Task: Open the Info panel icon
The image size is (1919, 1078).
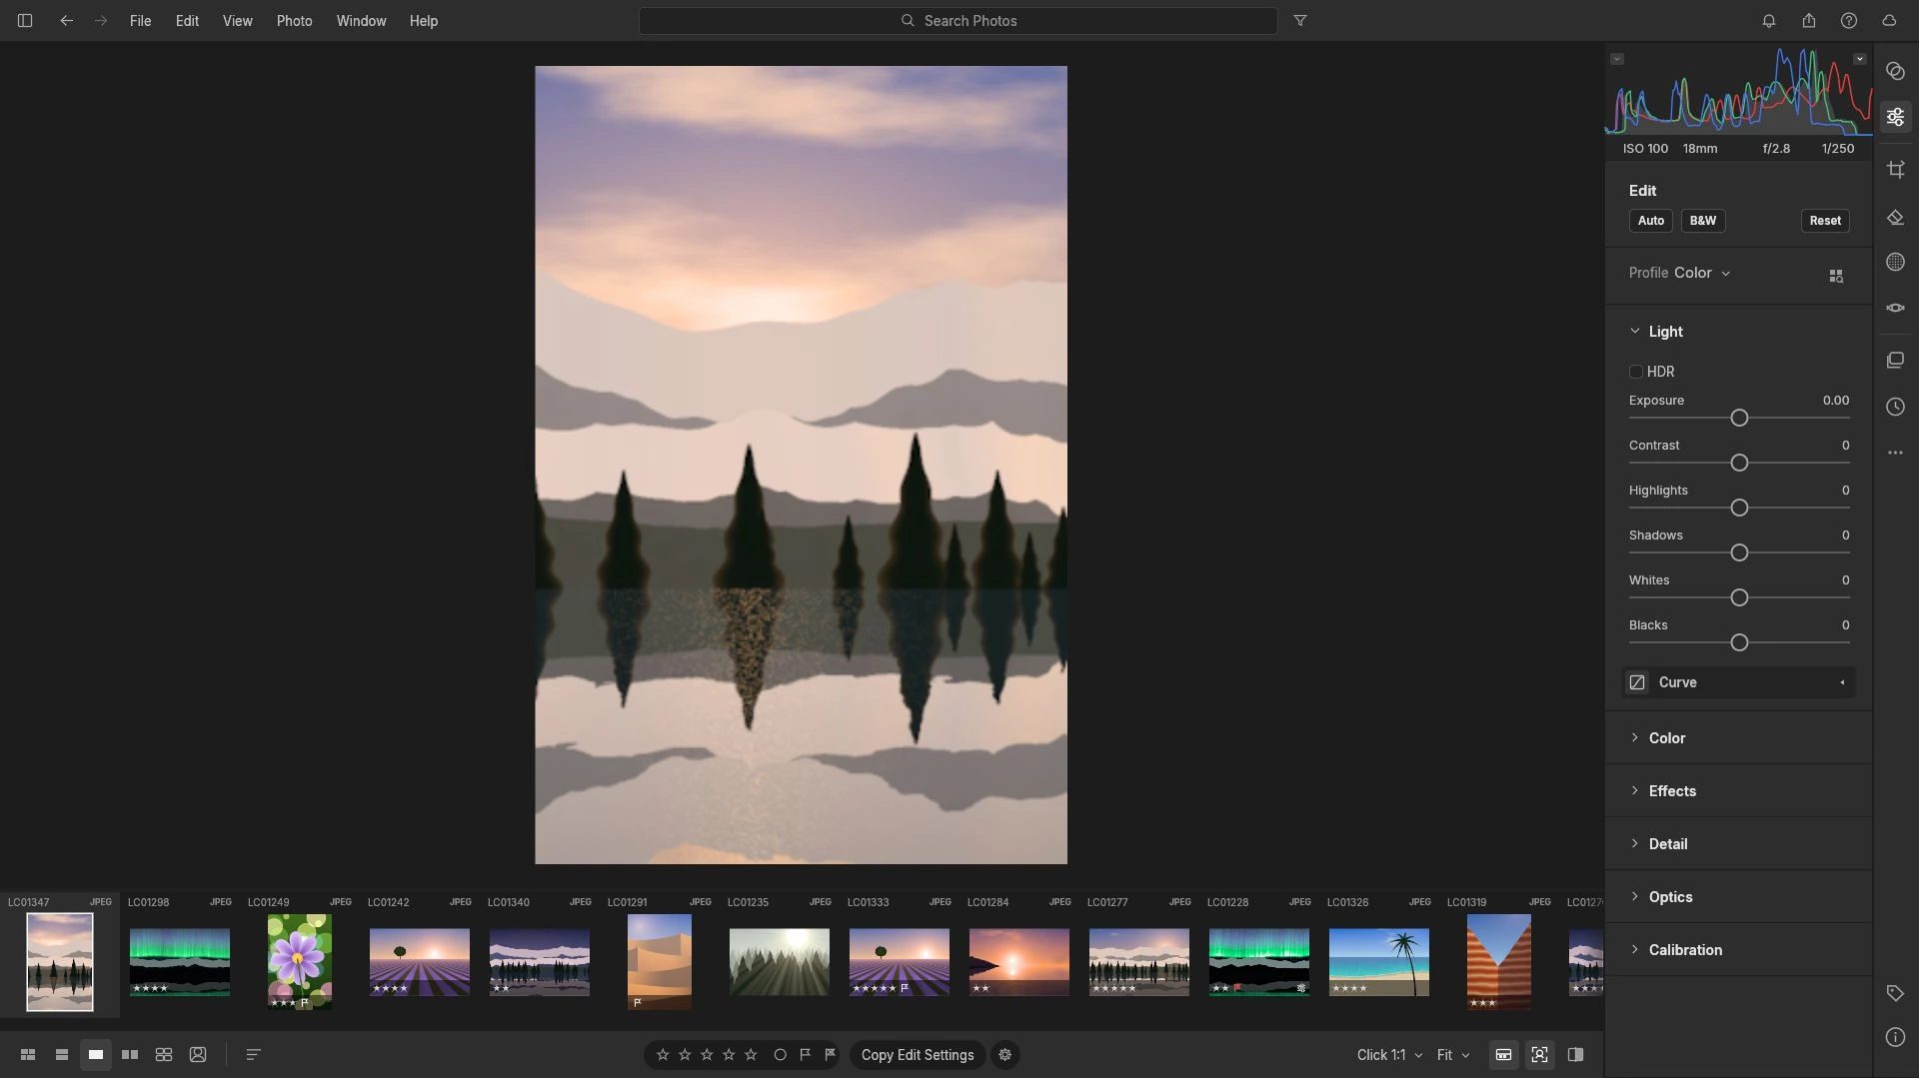Action: click(1895, 1037)
